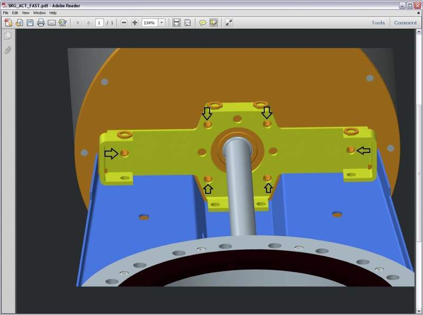423x315 pixels.
Task: Click the Save file icon
Action: (30, 23)
